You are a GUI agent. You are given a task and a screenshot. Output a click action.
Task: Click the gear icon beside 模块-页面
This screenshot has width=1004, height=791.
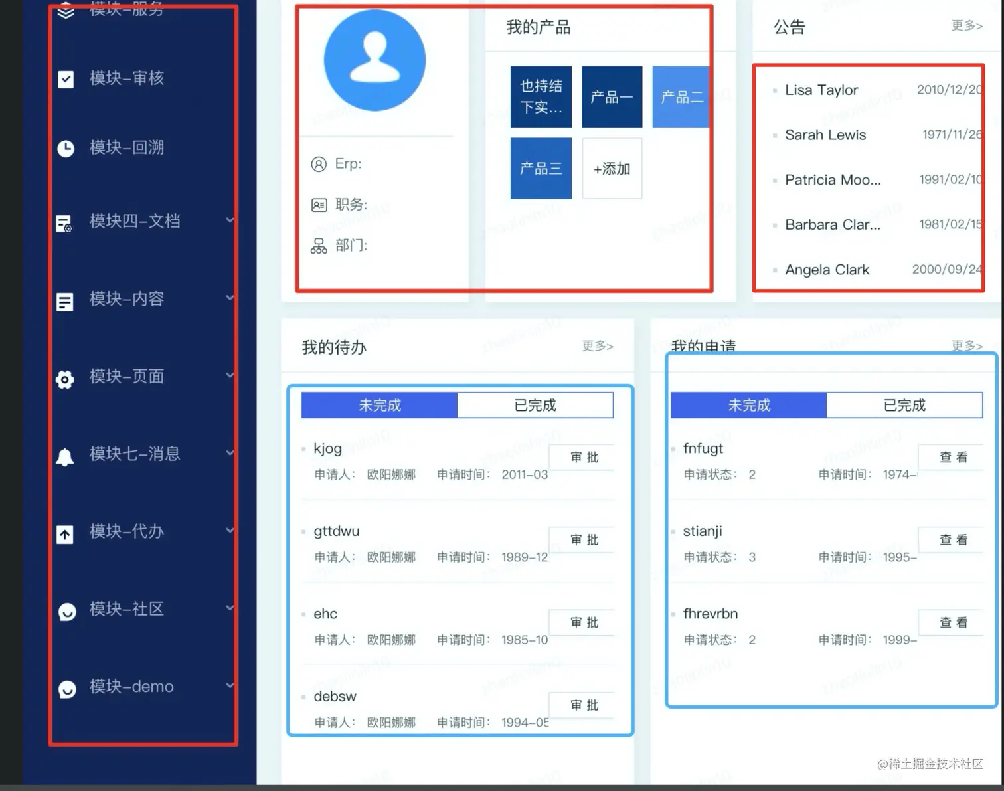click(64, 379)
